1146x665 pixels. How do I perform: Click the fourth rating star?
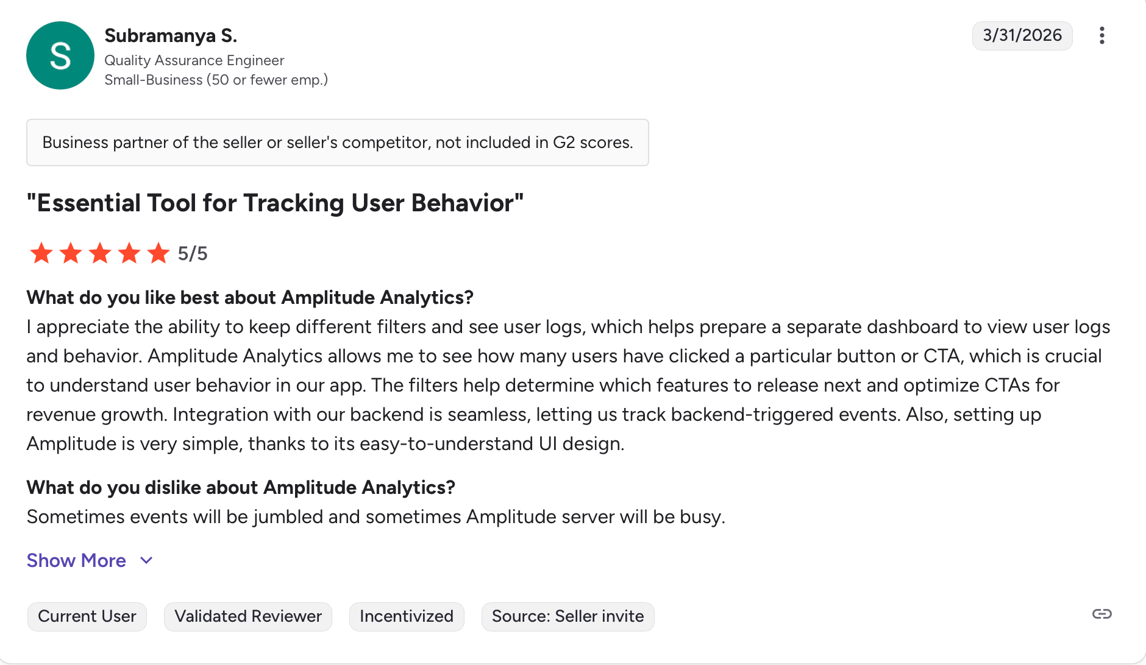pos(129,253)
